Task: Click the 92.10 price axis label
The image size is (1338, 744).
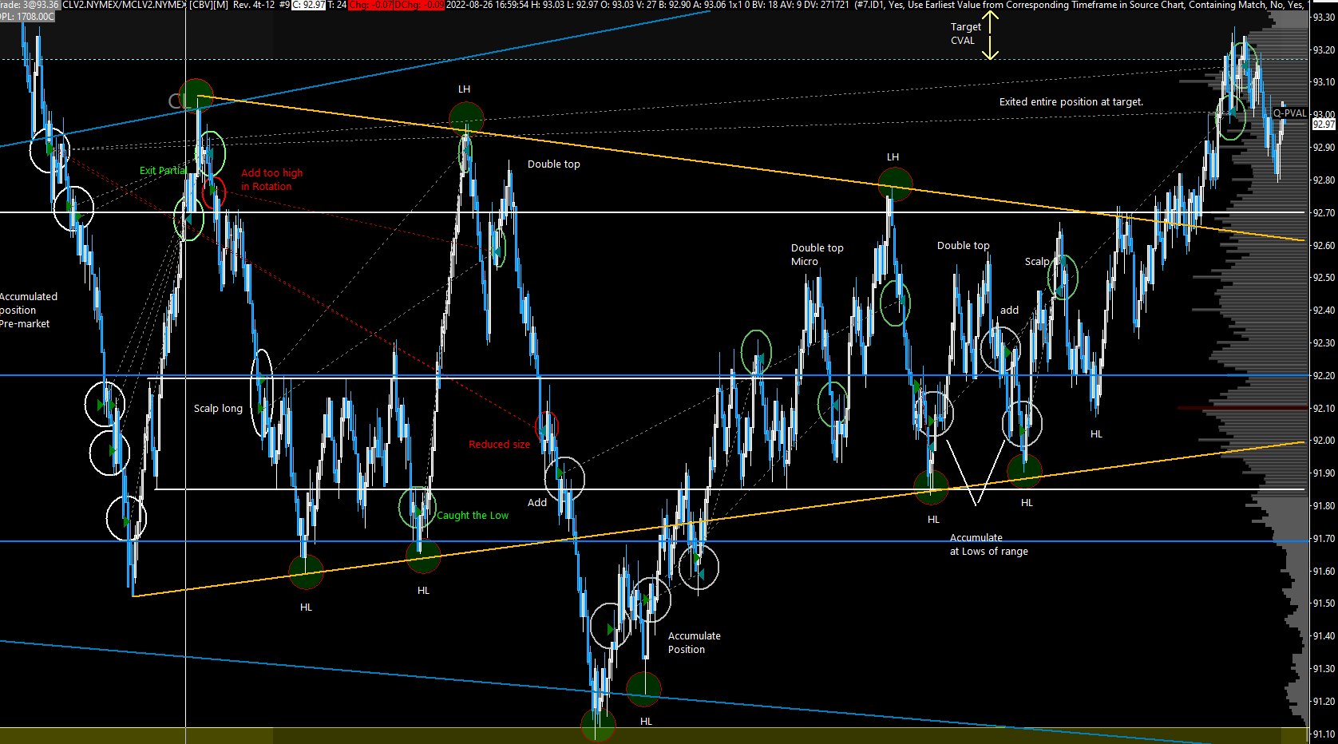Action: tap(1324, 409)
